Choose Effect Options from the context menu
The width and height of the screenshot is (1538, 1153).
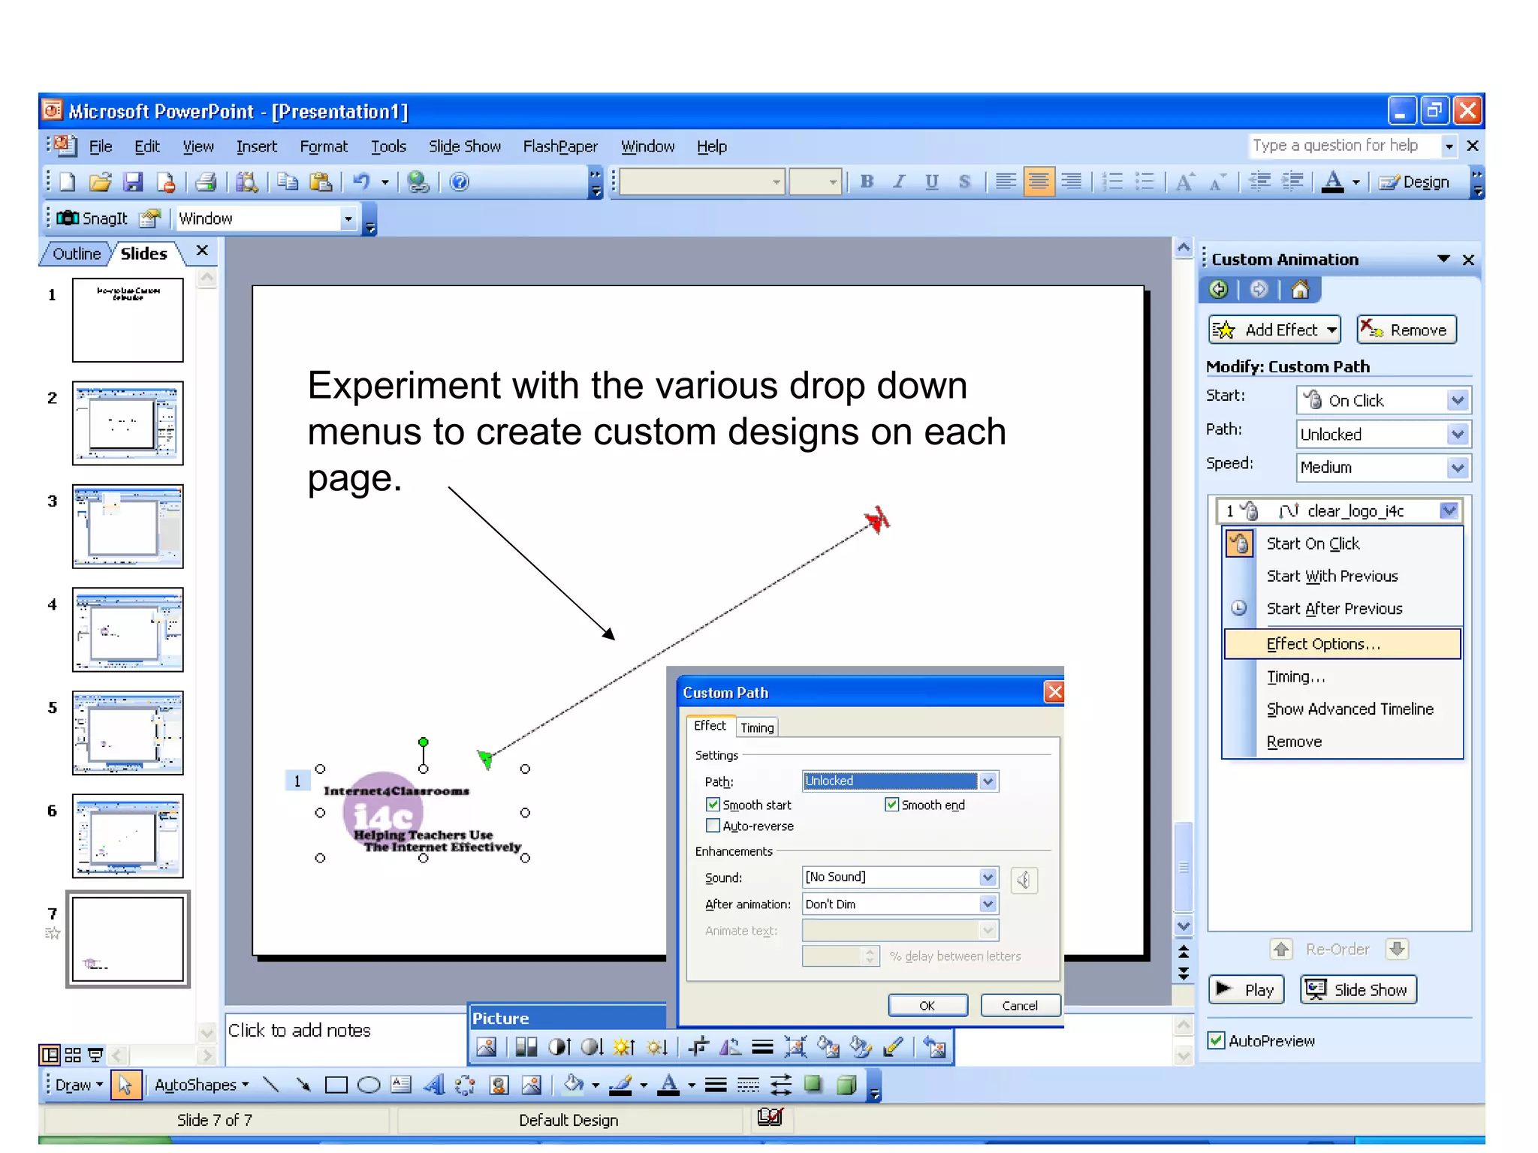click(x=1323, y=644)
